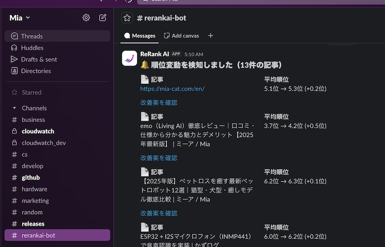
Task: Open the rerankai-bot channel title details
Action: tap(162, 18)
